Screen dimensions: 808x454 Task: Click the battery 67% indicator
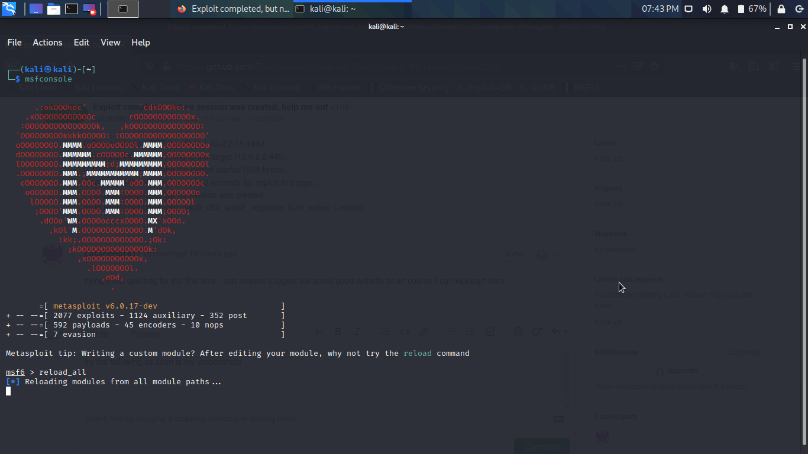(x=752, y=9)
